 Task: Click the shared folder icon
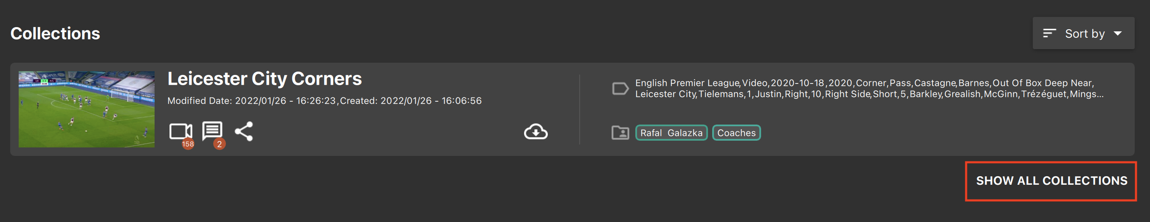pos(620,133)
